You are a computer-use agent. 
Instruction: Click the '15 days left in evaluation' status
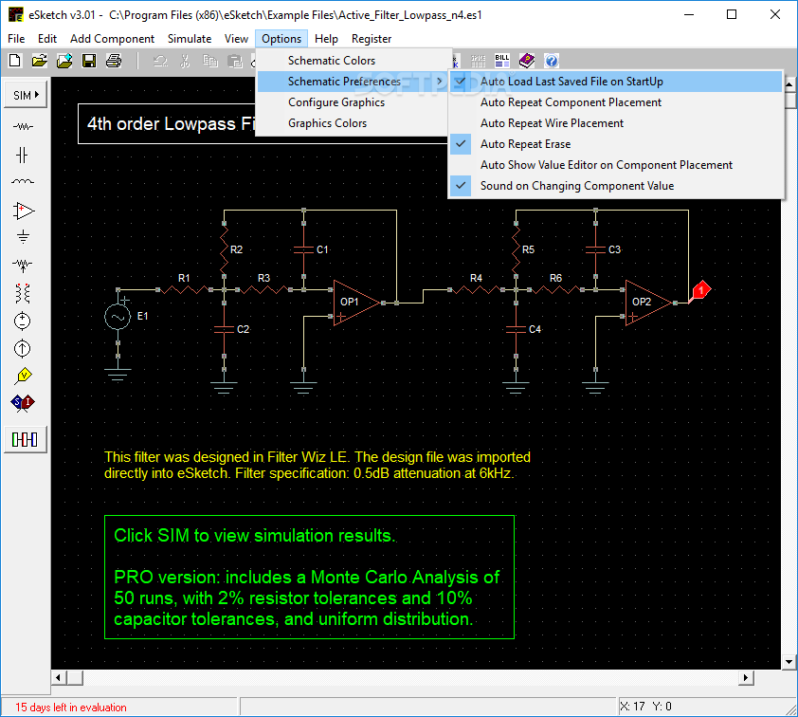[x=71, y=707]
